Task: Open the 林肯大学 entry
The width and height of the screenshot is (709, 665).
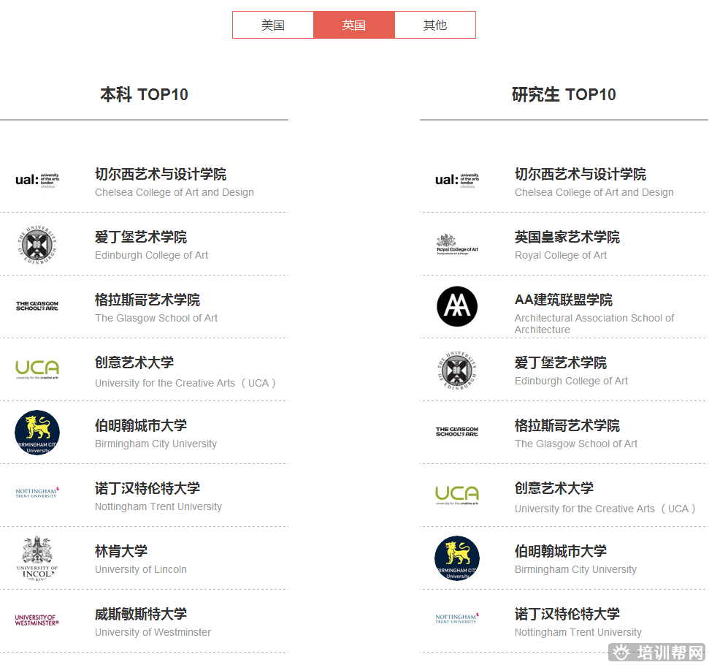Action: click(121, 552)
